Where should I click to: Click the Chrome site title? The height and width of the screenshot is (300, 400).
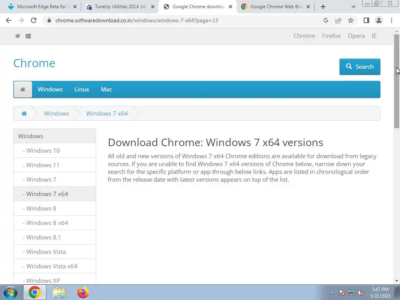click(x=34, y=63)
